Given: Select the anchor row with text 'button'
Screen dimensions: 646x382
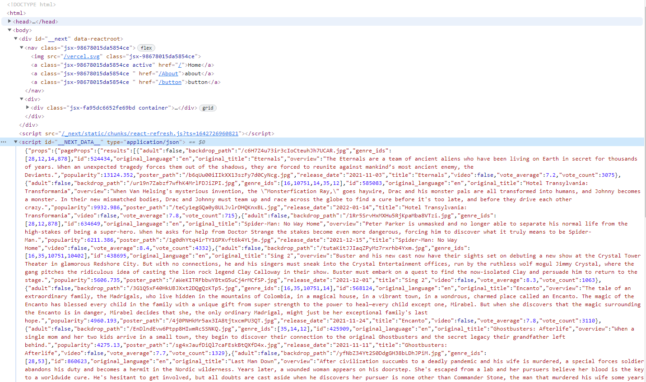Looking at the screenshot, I should tap(125, 82).
